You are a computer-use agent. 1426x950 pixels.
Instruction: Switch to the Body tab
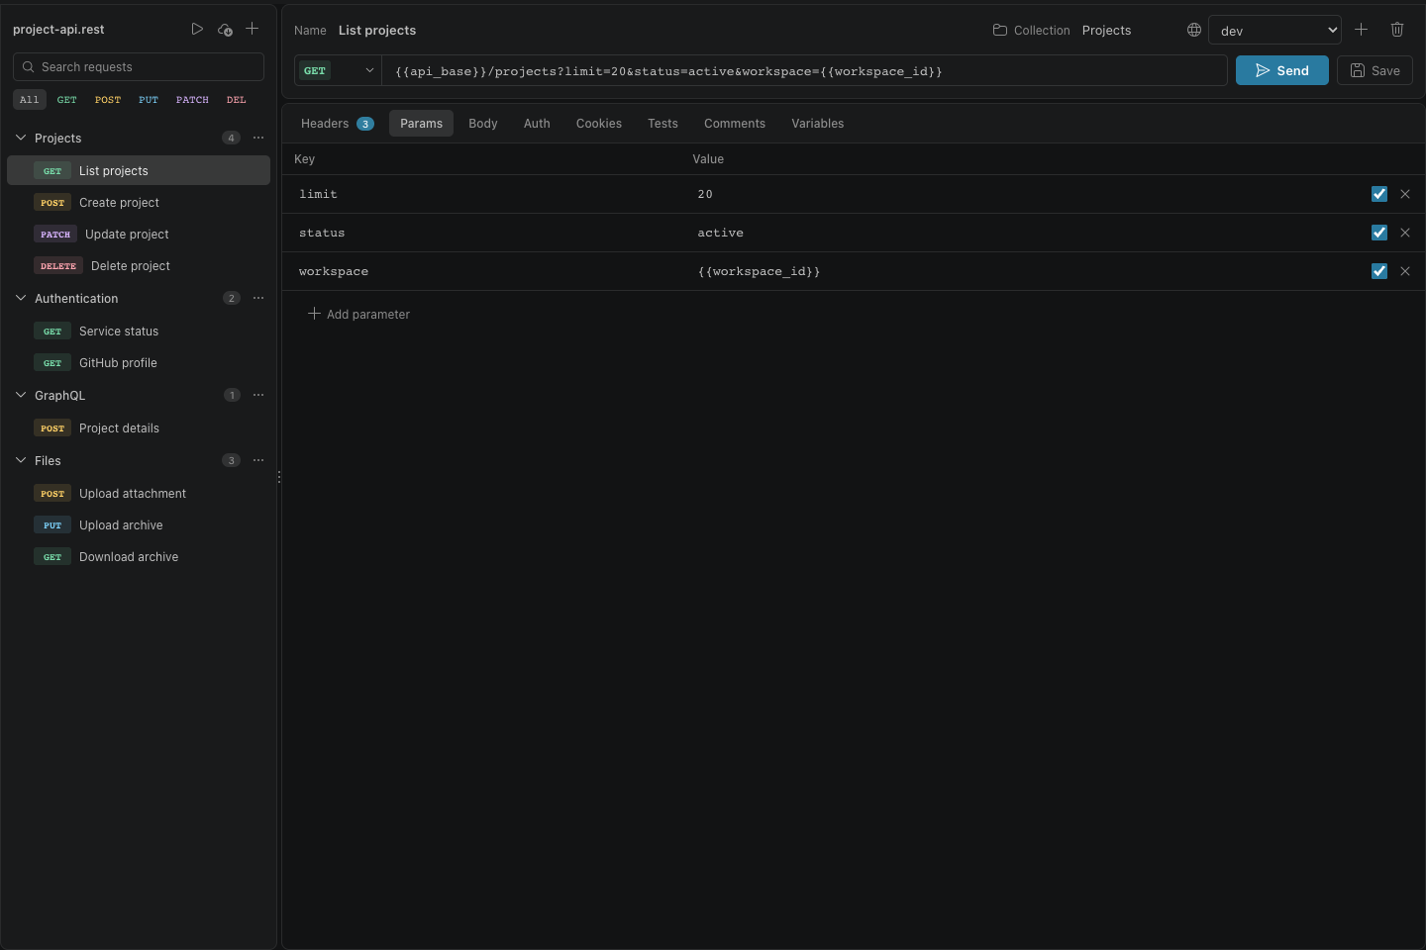point(483,124)
